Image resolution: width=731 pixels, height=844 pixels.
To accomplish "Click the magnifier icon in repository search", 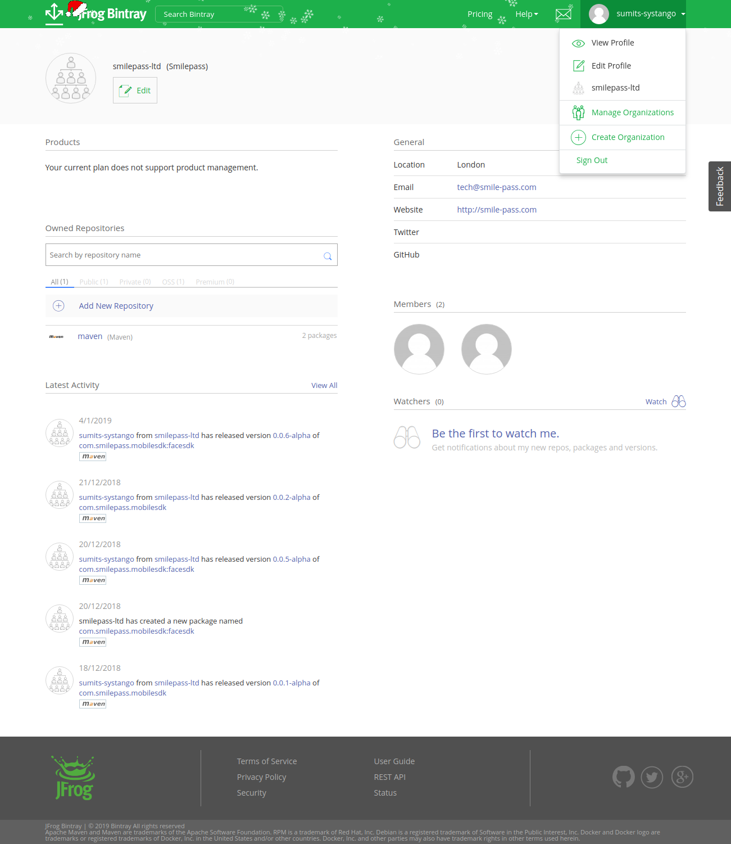I will (x=328, y=256).
